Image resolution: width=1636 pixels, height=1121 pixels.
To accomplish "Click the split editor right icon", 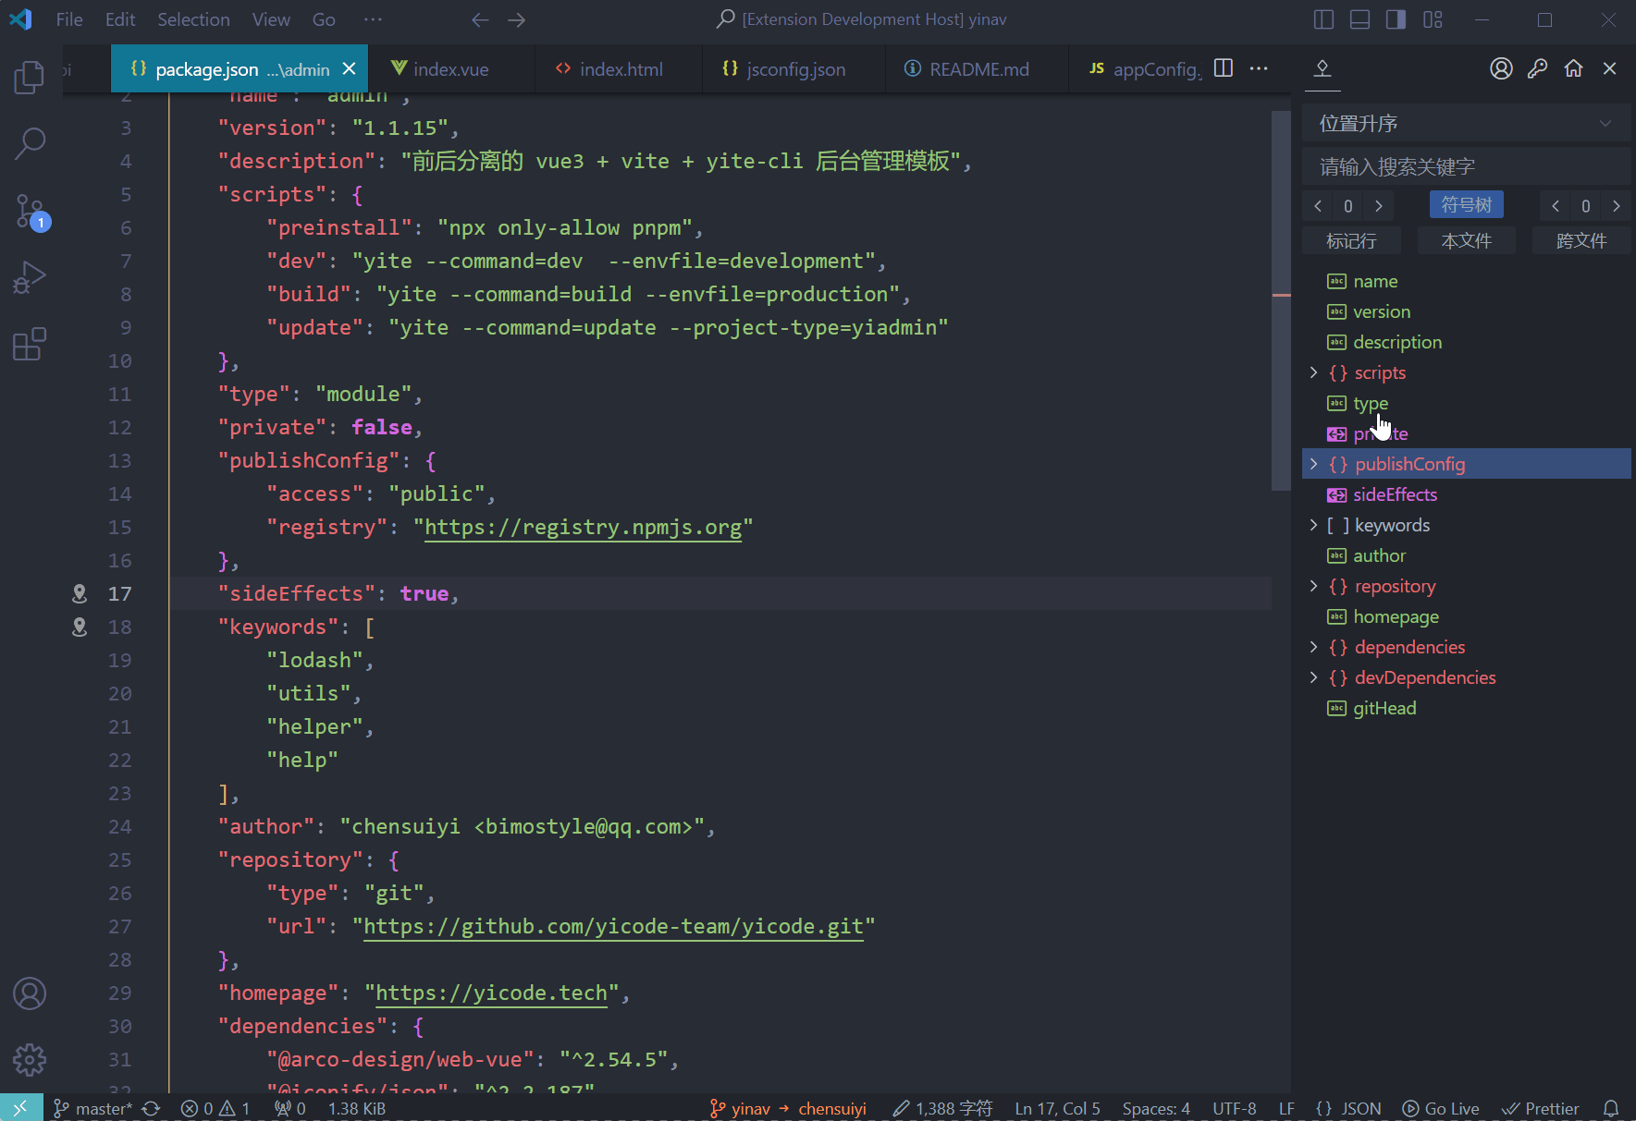I will pyautogui.click(x=1223, y=68).
